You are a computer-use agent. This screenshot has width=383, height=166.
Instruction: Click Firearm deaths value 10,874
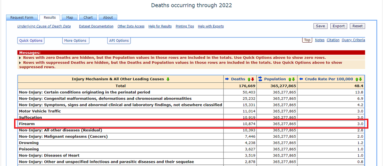249,124
